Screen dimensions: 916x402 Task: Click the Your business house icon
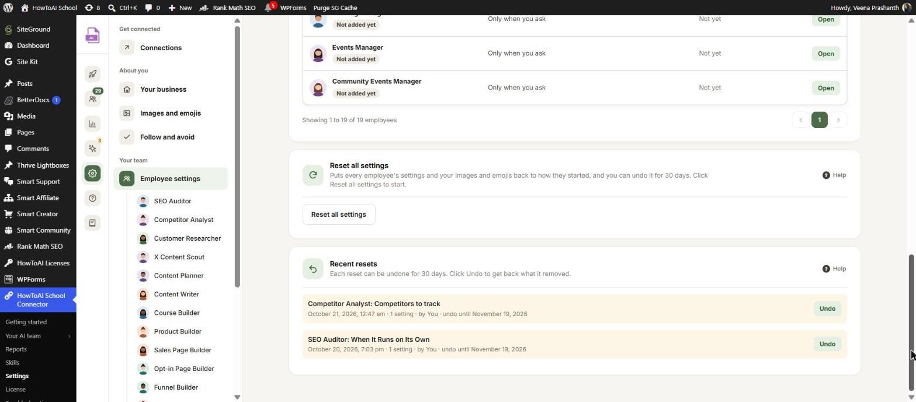(x=127, y=89)
